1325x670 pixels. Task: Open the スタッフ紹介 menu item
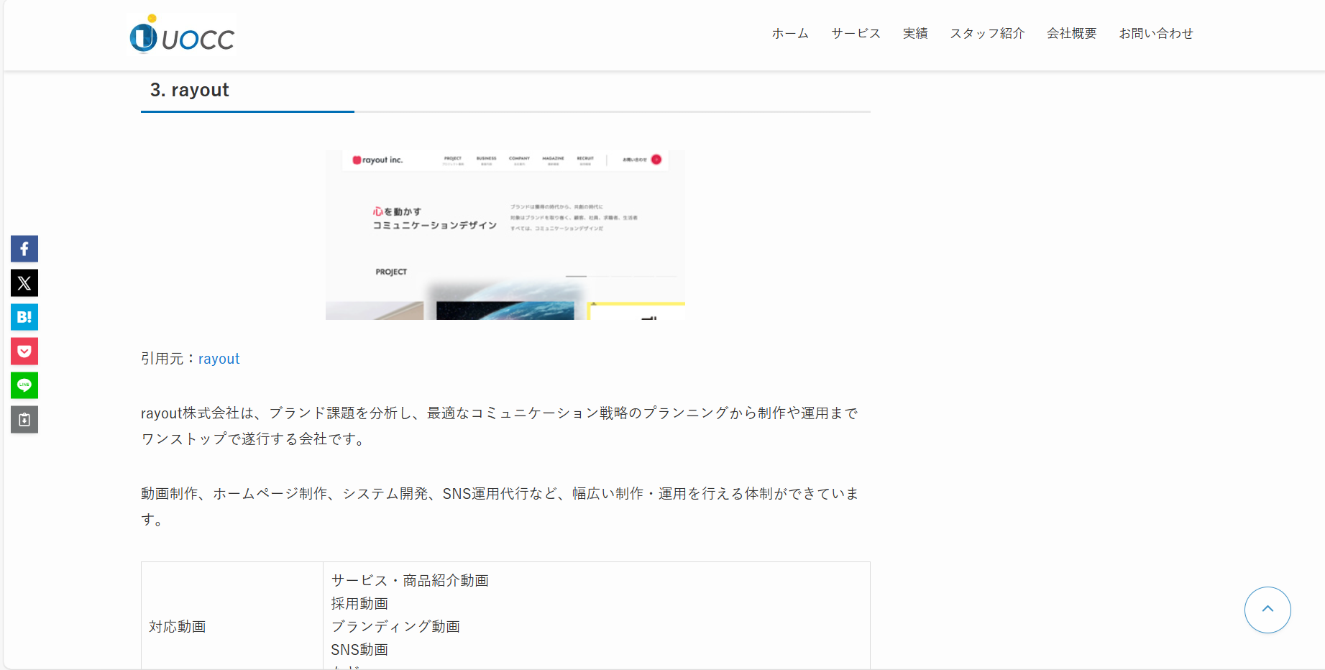(x=987, y=33)
